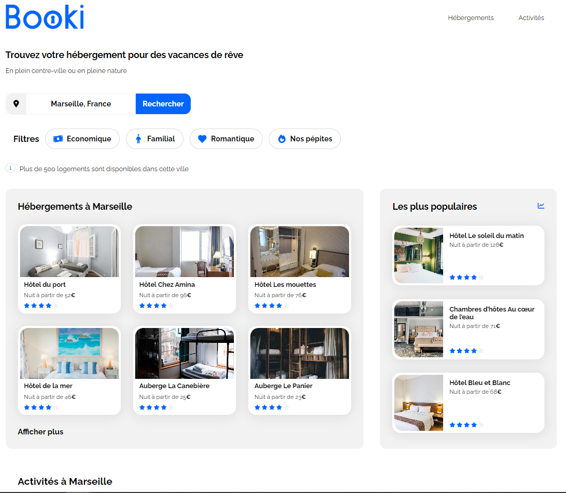Screen dimensions: 566x493
Task: Select the Auberge La Canebière photo
Action: point(184,354)
